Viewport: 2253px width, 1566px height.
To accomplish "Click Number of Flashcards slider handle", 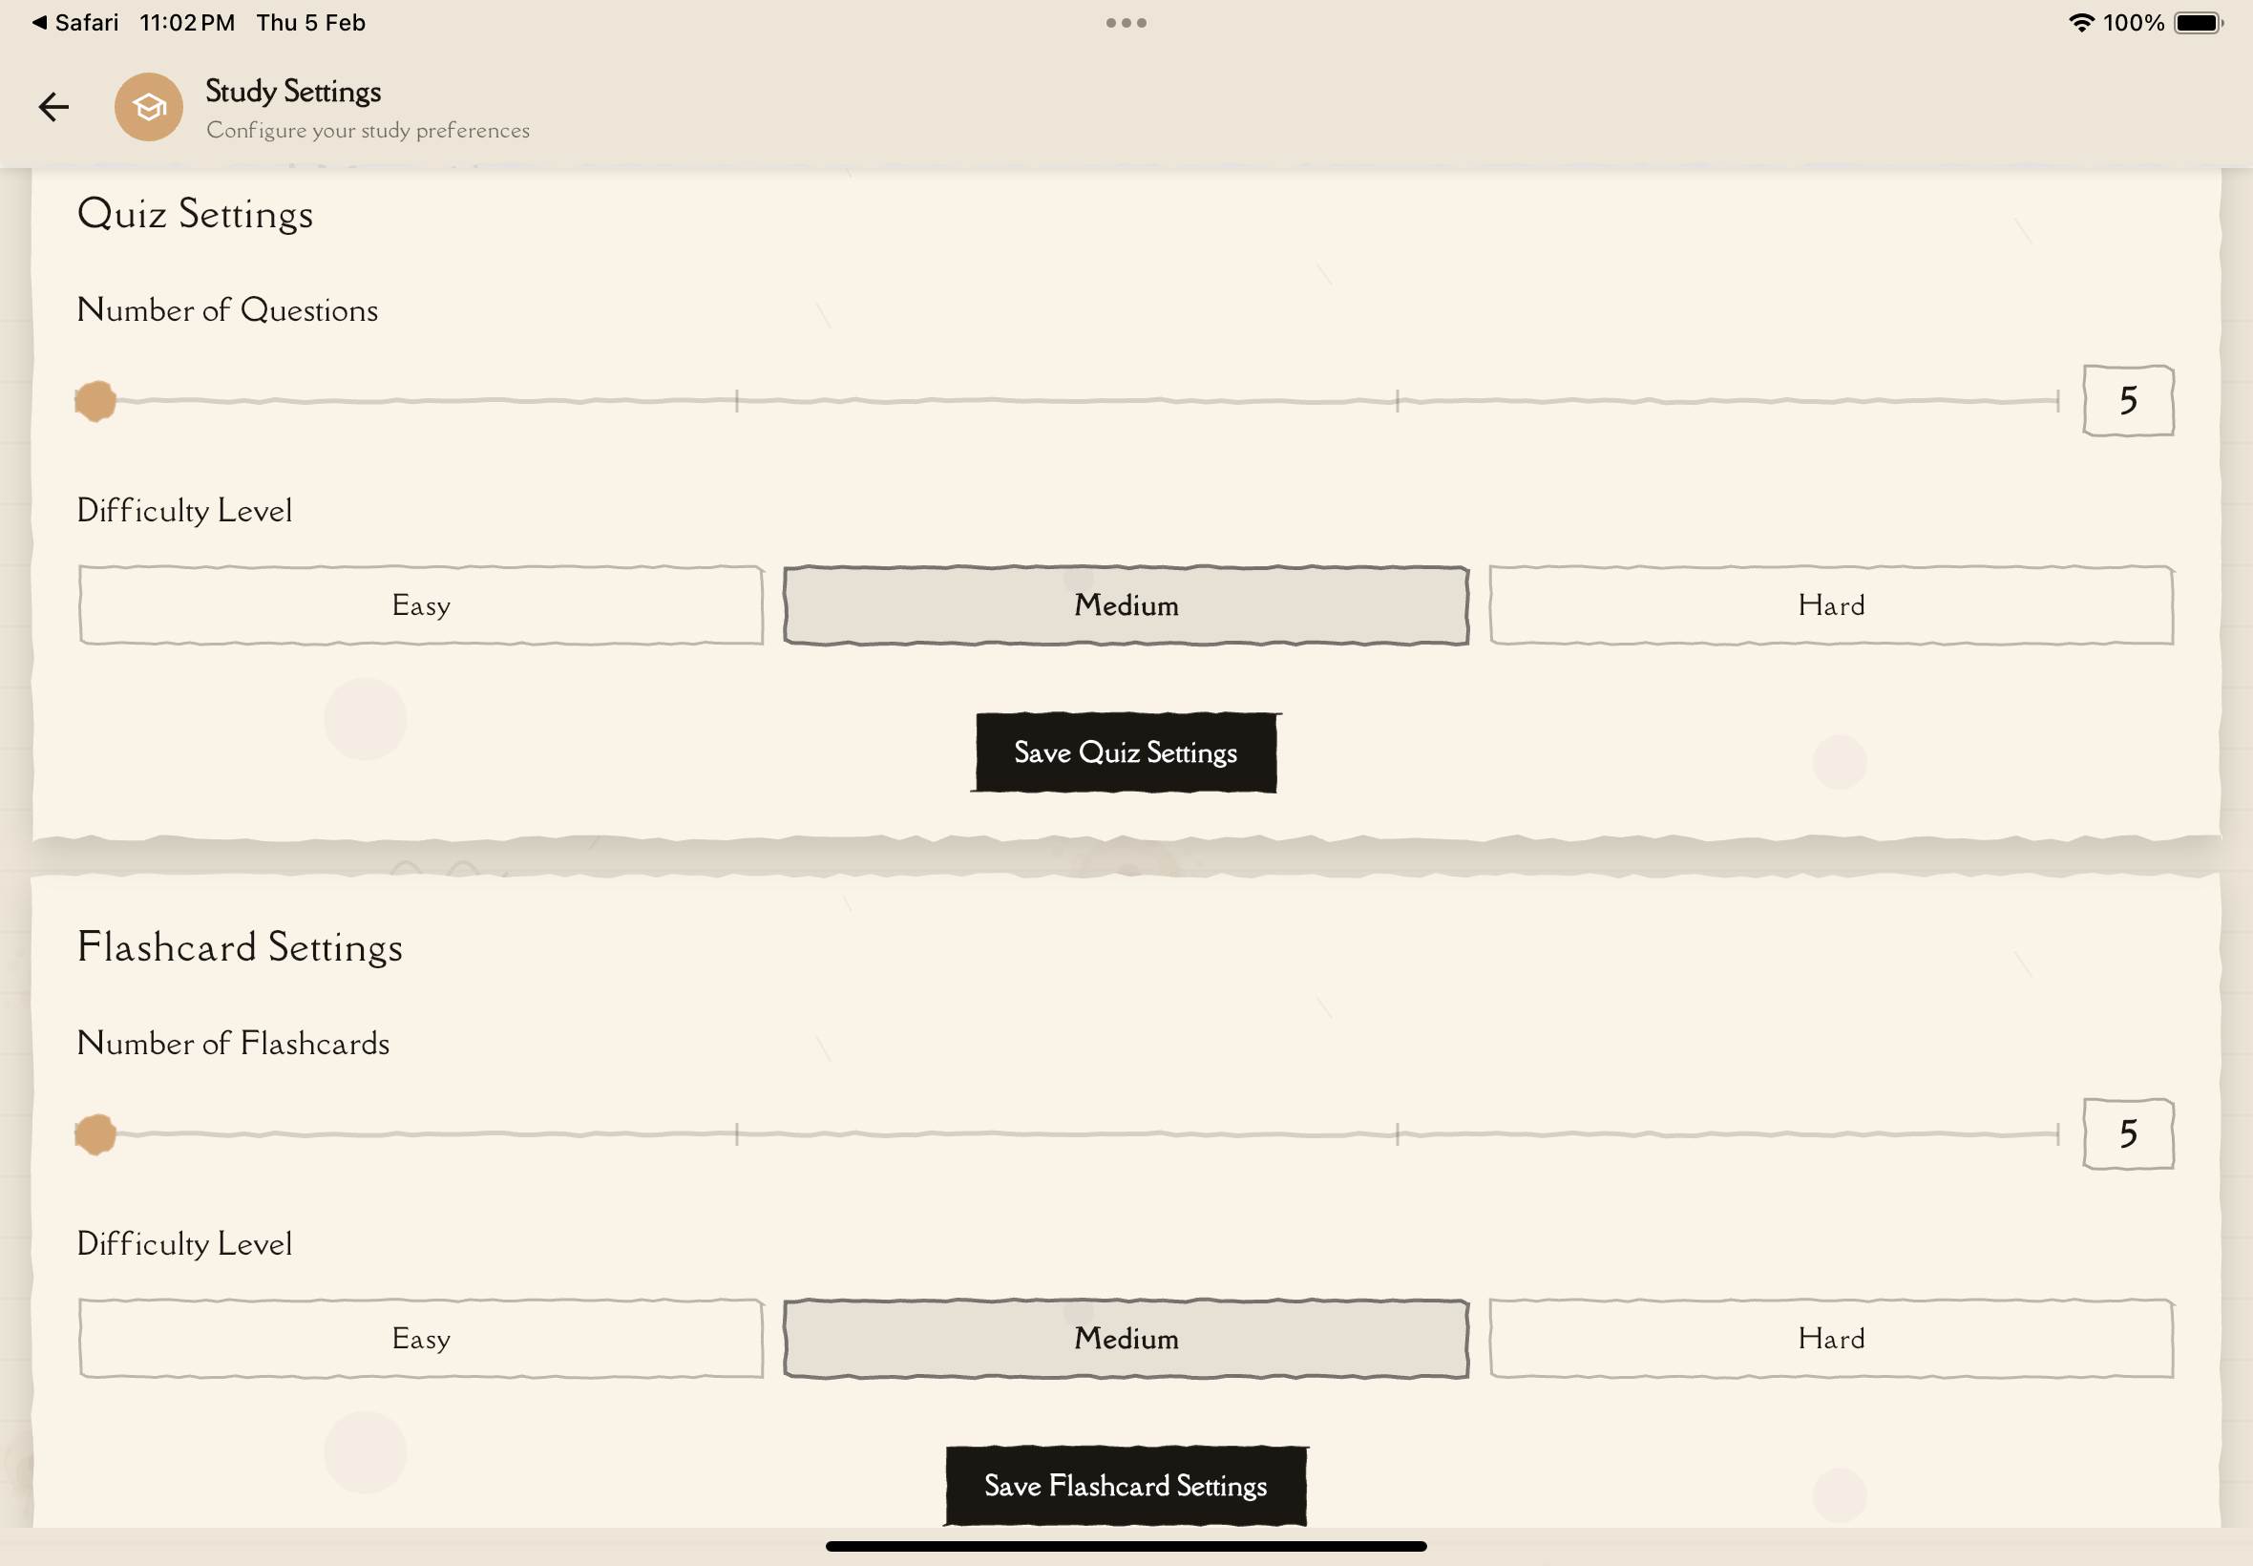I will pos(96,1134).
